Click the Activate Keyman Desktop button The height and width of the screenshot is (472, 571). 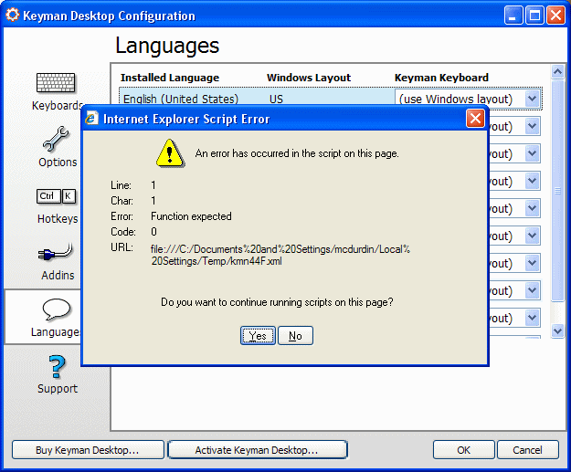(258, 450)
